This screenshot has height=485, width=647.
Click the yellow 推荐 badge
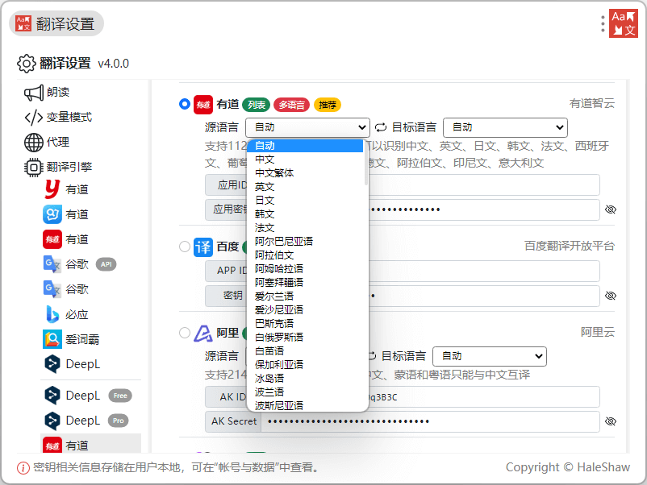tap(328, 105)
